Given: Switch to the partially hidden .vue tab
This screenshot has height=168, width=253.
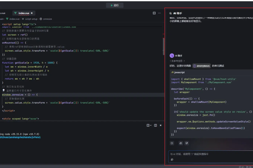Looking at the screenshot, I should (x=3, y=13).
